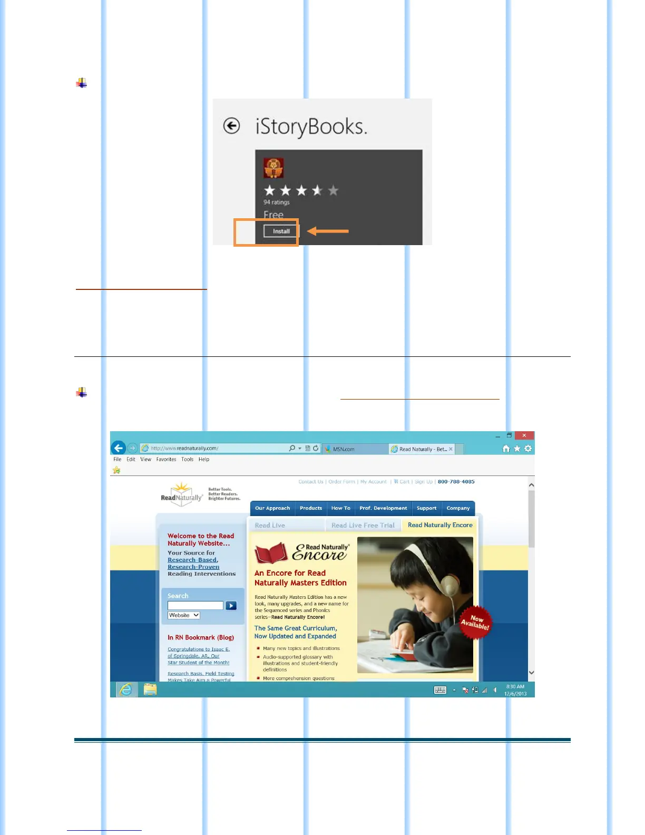Open the Company navigation item
The width and height of the screenshot is (645, 835).
click(x=458, y=508)
